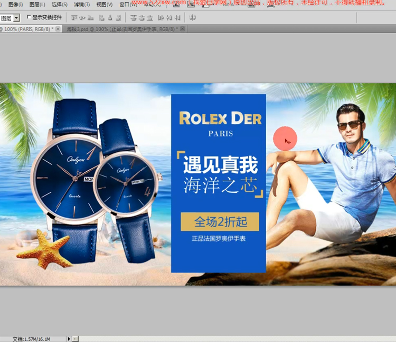Close the PARIS, RGB/8 document tab
The width and height of the screenshot is (396, 342).
tap(58, 29)
